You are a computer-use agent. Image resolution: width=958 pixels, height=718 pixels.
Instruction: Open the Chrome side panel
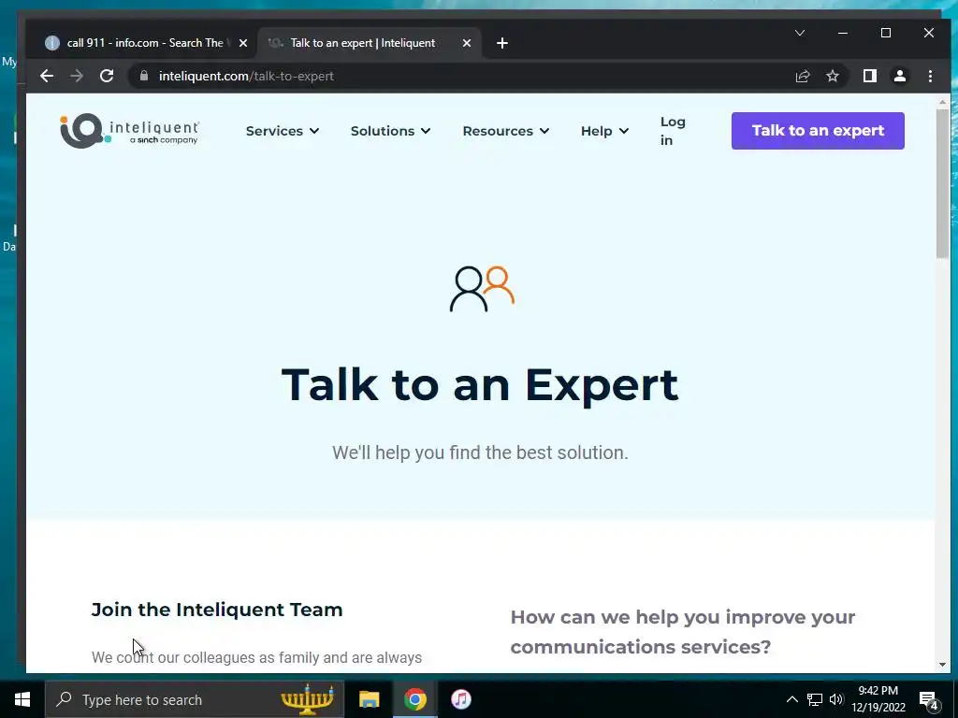(870, 76)
